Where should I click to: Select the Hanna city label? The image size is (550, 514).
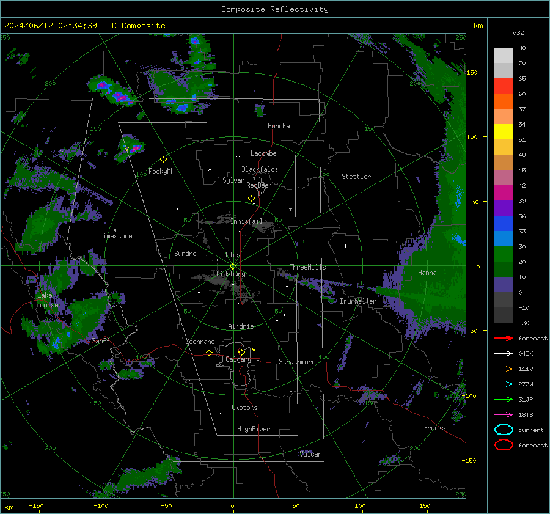[427, 273]
